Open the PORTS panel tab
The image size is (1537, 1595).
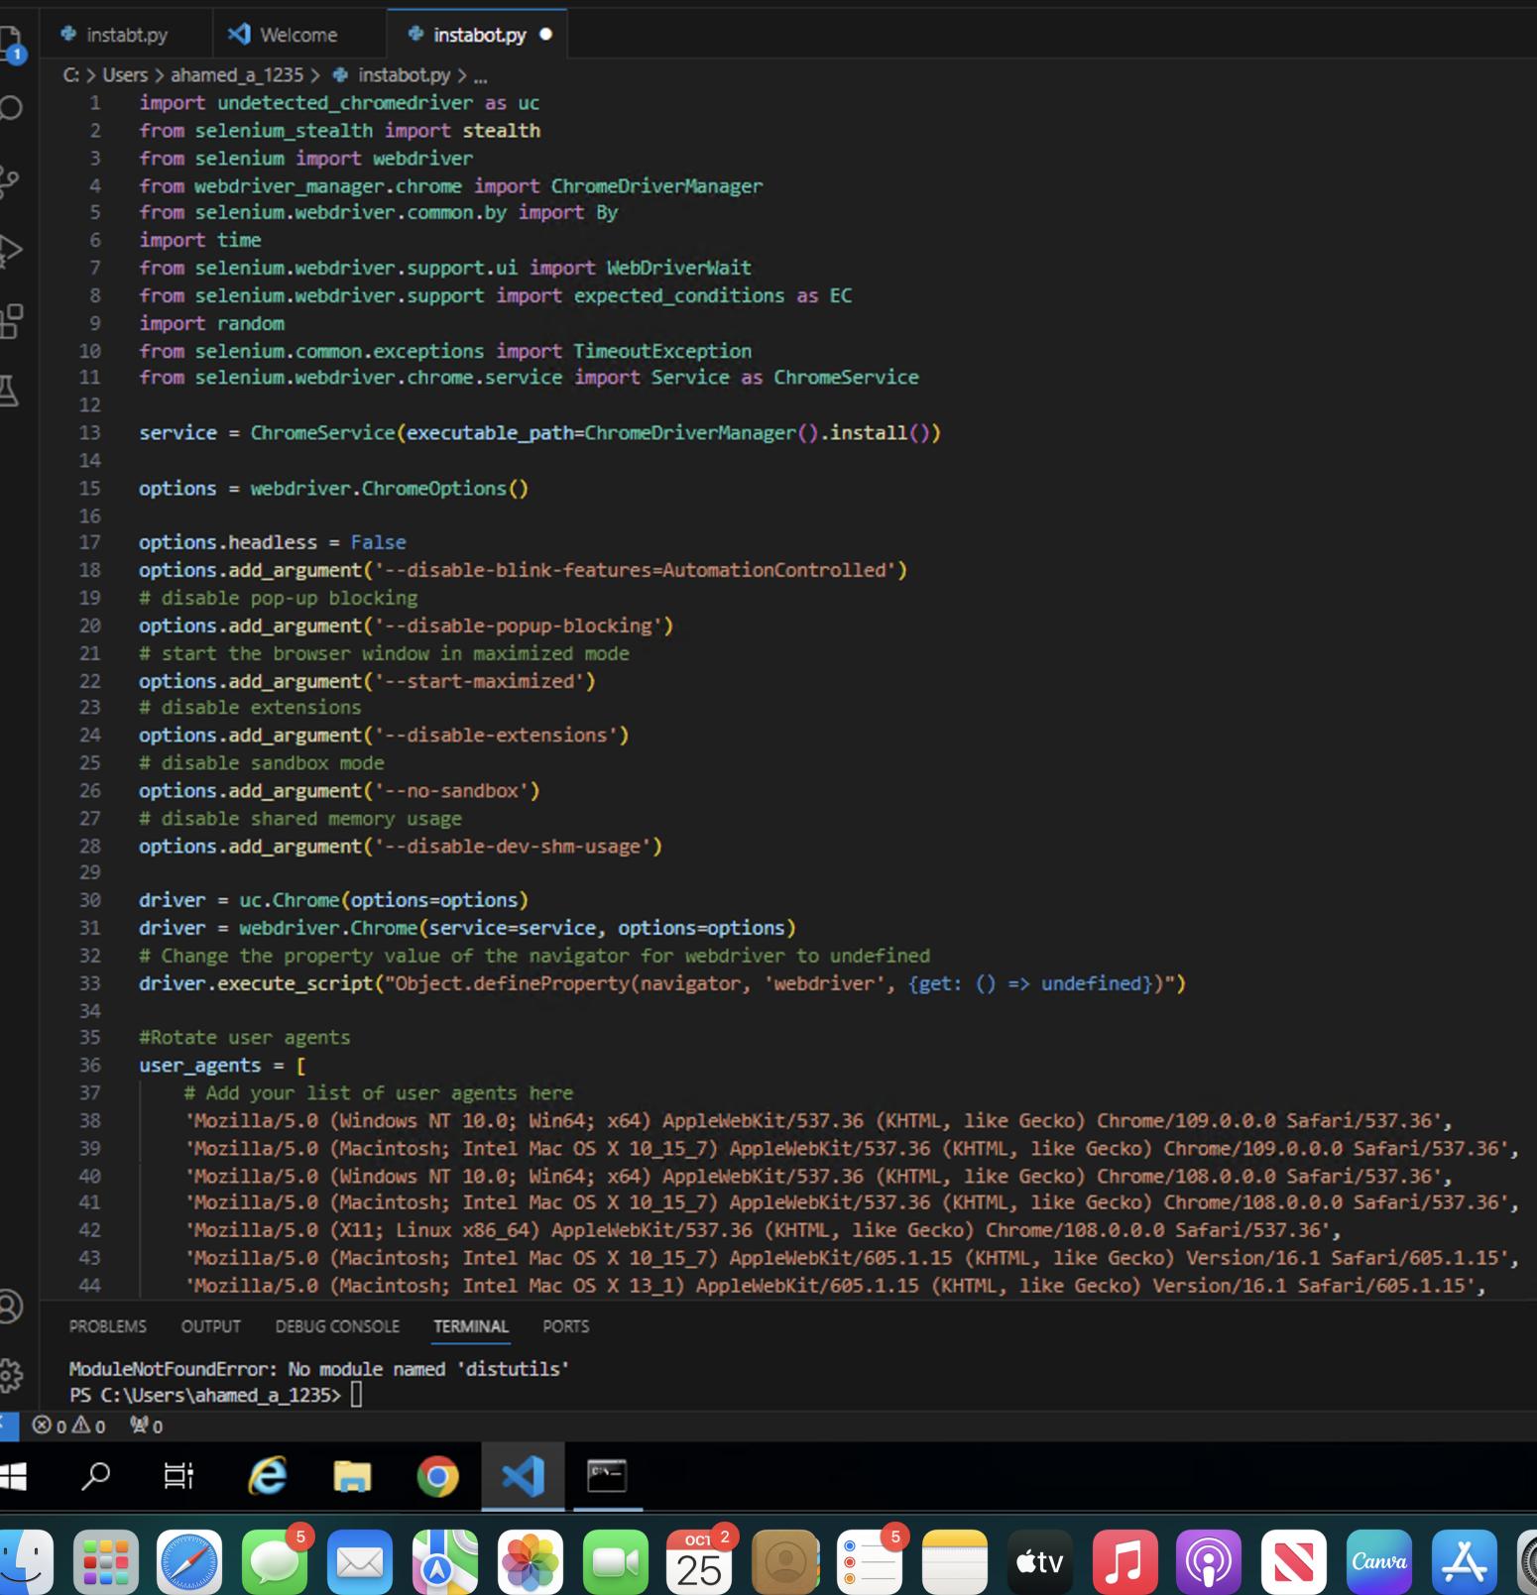pos(565,1326)
